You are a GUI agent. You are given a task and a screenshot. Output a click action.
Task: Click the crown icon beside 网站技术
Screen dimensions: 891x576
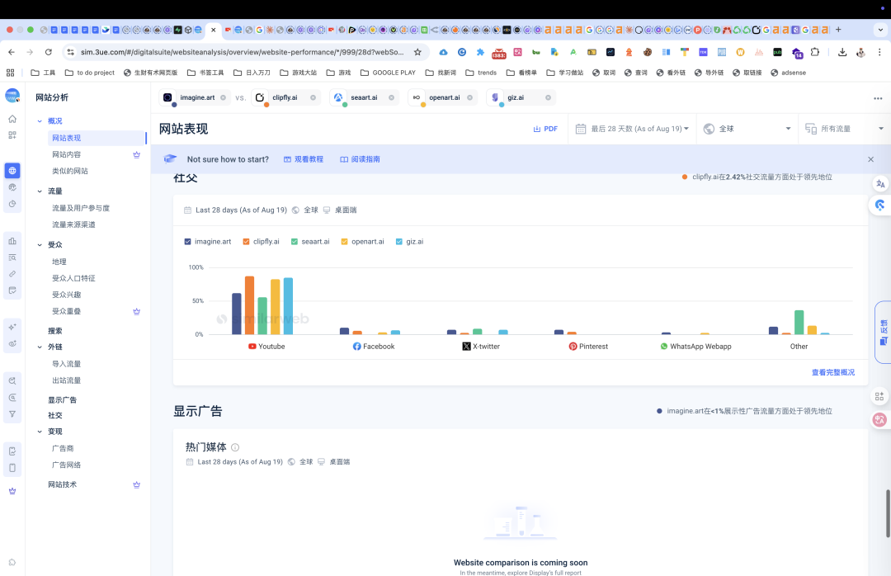click(136, 485)
